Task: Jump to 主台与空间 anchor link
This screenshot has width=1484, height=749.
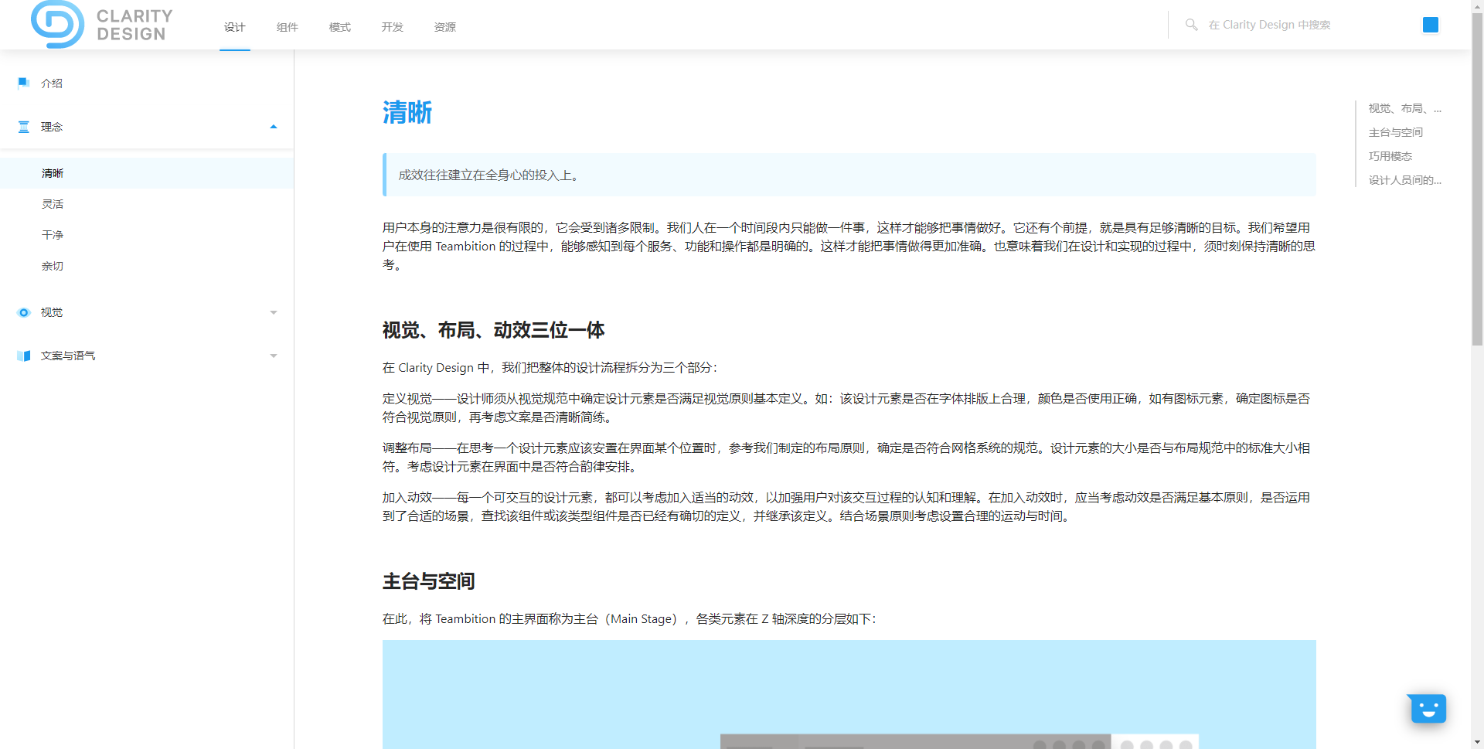Action: [x=1395, y=132]
